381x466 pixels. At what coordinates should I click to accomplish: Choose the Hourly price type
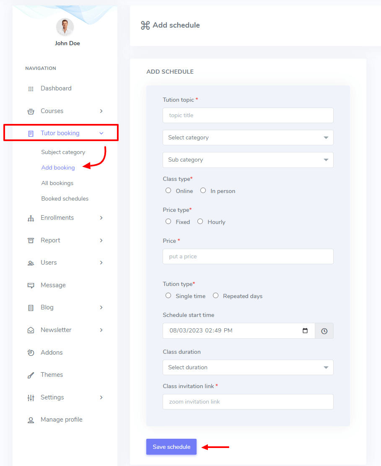(200, 221)
